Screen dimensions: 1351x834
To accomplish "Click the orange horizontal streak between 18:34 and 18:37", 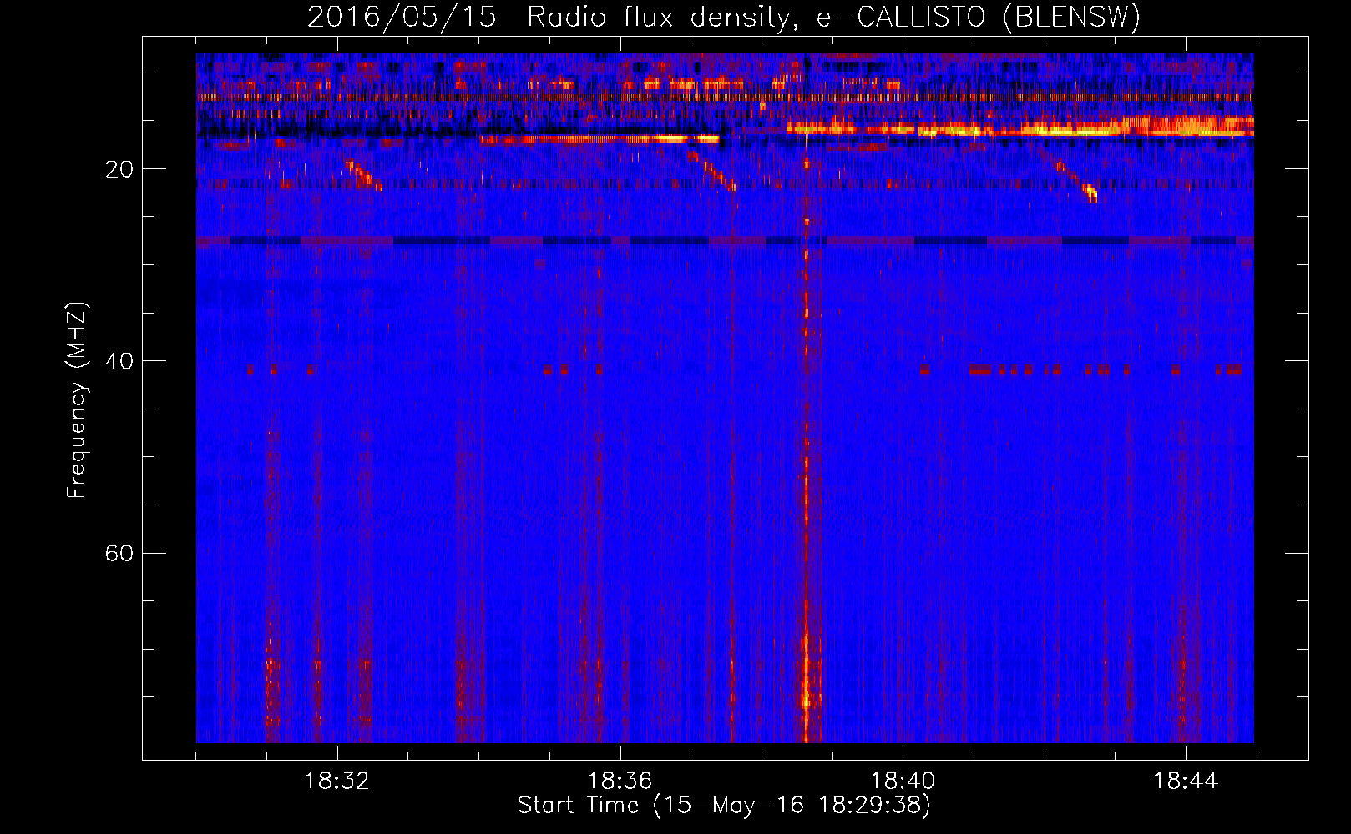I will point(600,139).
